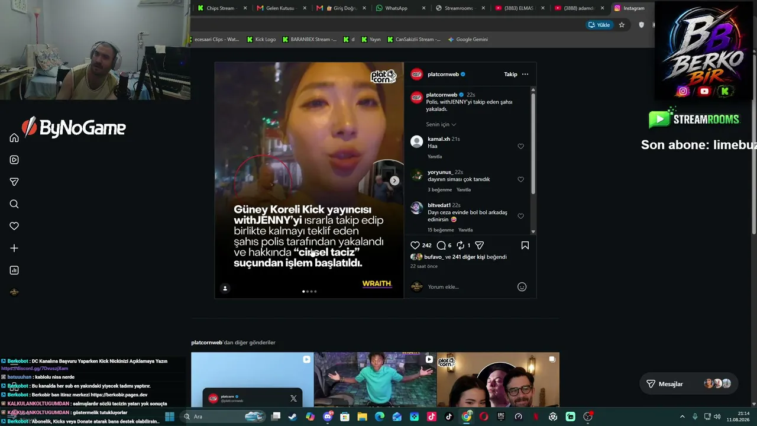This screenshot has width=757, height=426.
Task: Save the post with bookmark icon
Action: [x=525, y=245]
